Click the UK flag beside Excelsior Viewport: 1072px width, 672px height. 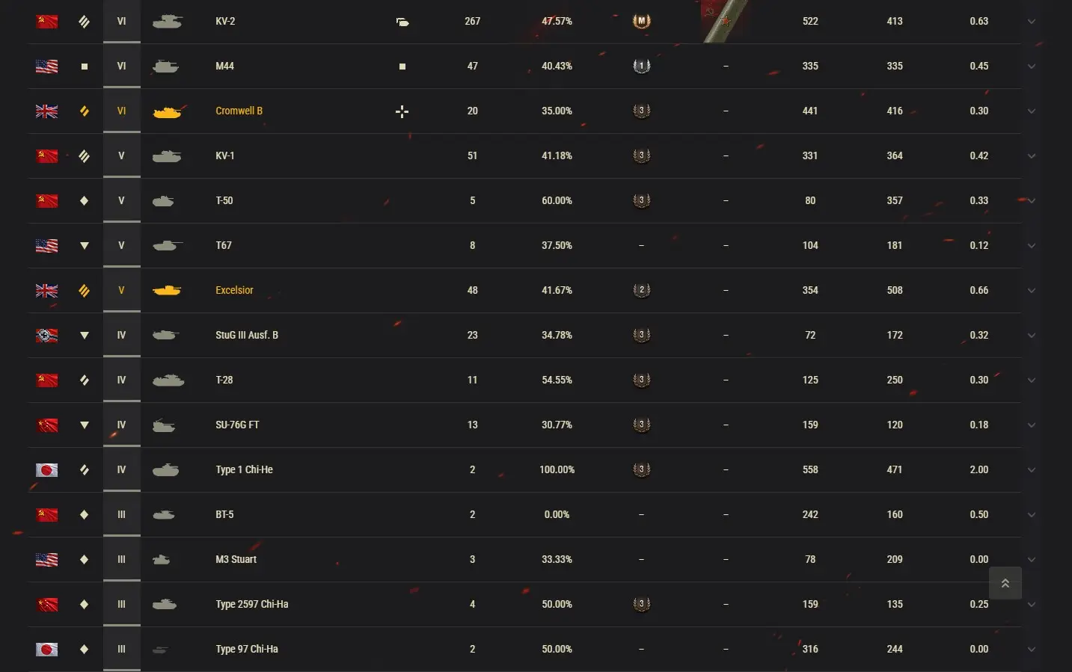pos(46,291)
